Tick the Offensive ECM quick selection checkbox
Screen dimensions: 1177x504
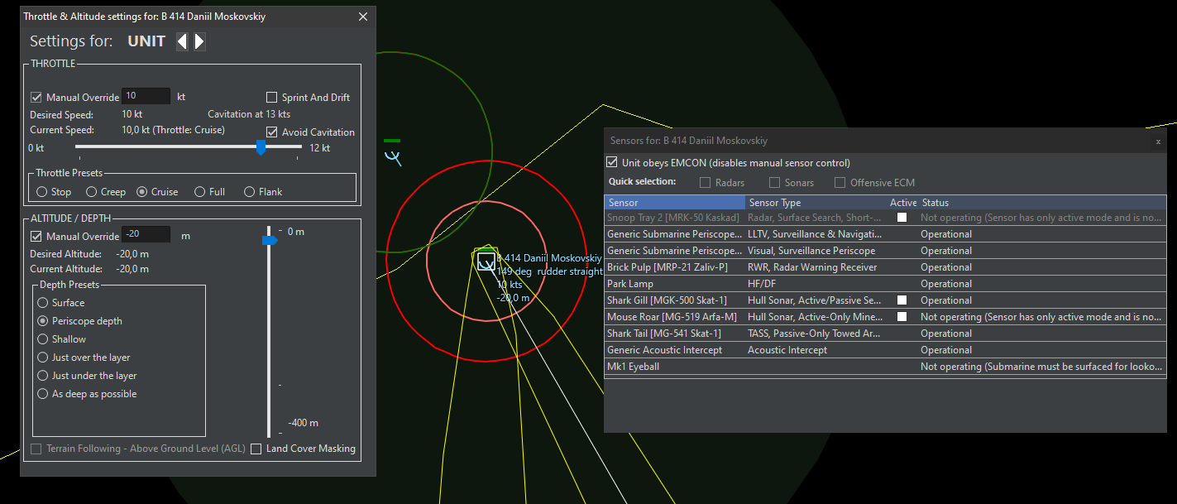point(840,182)
